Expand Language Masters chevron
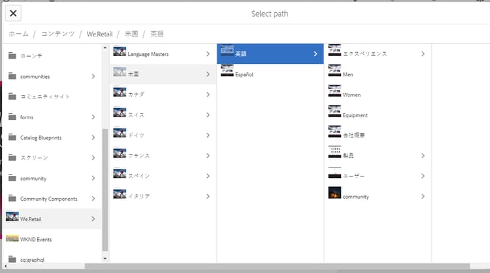Image resolution: width=490 pixels, height=273 pixels. pyautogui.click(x=208, y=54)
